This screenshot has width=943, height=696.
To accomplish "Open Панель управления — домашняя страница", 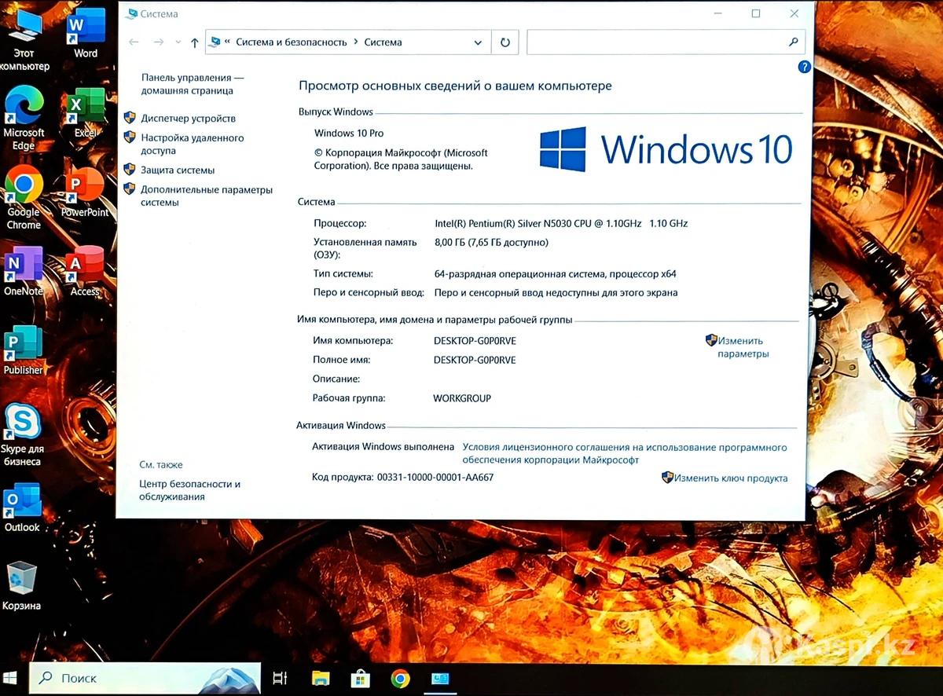I will (x=193, y=84).
